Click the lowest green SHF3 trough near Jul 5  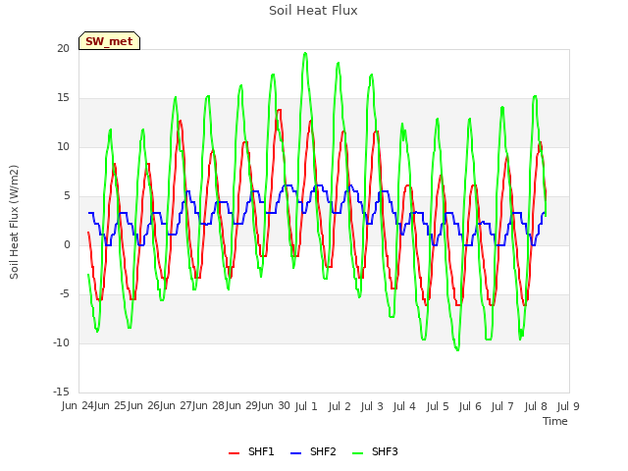[458, 350]
